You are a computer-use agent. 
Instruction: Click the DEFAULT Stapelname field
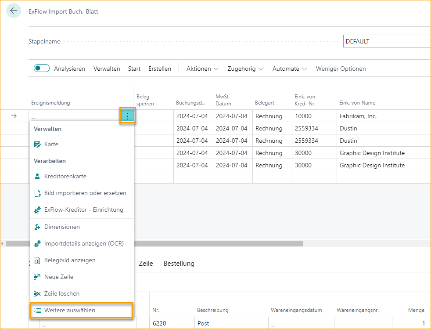pos(386,41)
